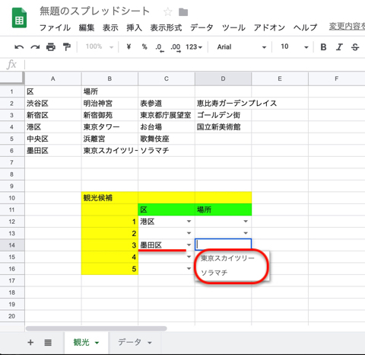Image resolution: width=365 pixels, height=355 pixels.
Task: Click the Undo icon in toolbar
Action: click(19, 47)
